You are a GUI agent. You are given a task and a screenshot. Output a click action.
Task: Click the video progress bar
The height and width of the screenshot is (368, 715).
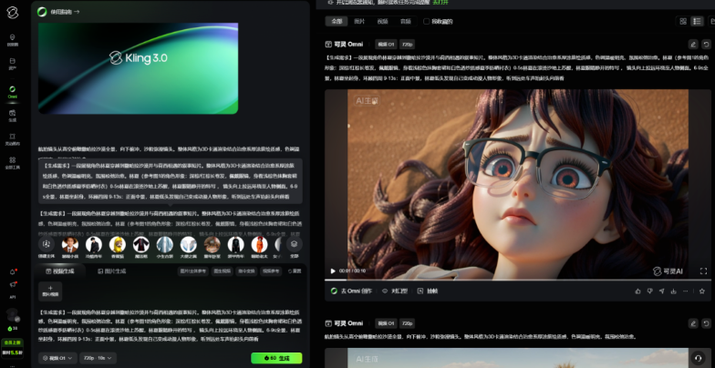click(x=518, y=280)
